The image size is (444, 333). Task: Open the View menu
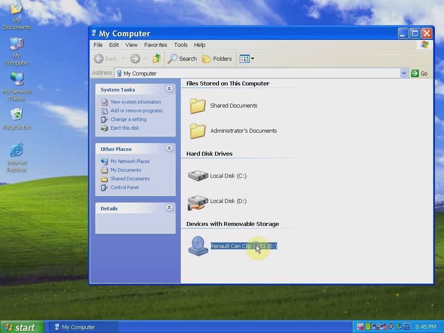131,45
